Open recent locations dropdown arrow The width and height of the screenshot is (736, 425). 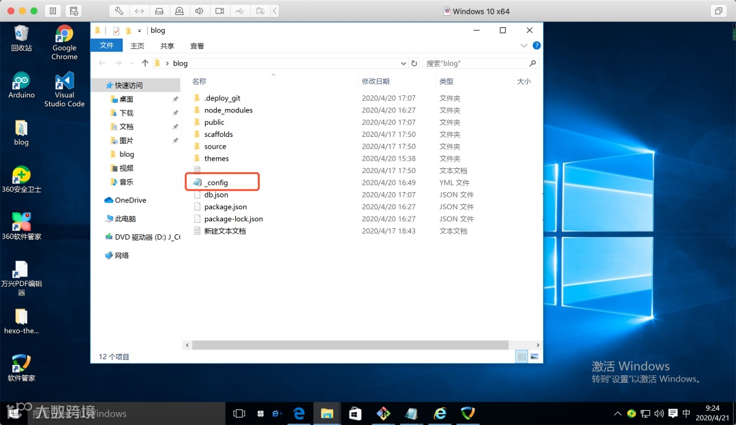tap(132, 63)
